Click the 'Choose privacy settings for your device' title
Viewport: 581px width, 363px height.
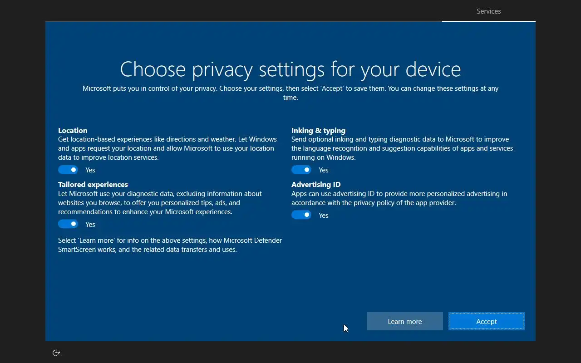[x=290, y=69]
